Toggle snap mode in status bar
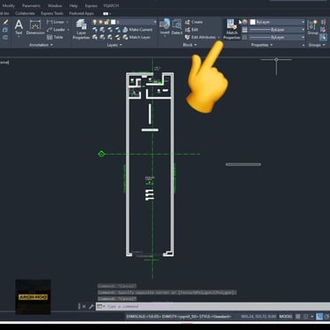This screenshot has width=330, height=330. point(305,317)
